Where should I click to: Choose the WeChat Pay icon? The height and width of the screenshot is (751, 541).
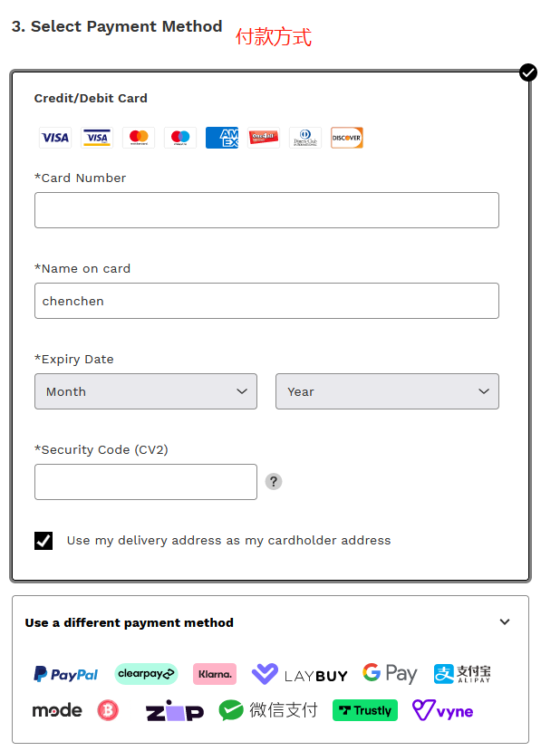(268, 710)
